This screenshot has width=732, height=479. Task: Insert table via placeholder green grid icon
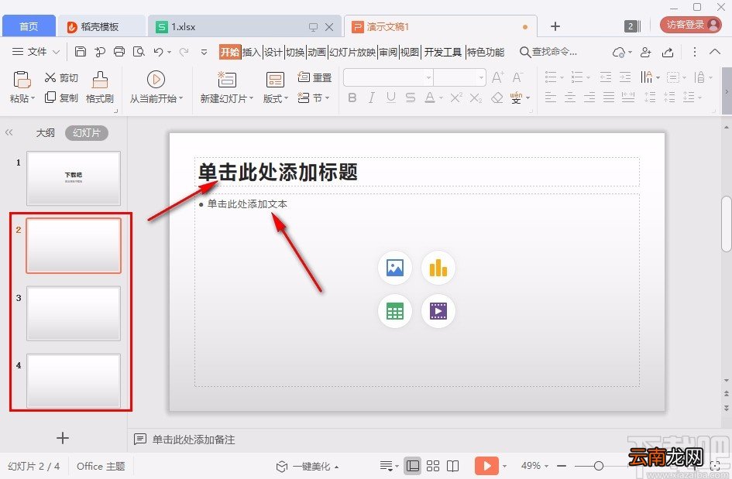(x=395, y=311)
